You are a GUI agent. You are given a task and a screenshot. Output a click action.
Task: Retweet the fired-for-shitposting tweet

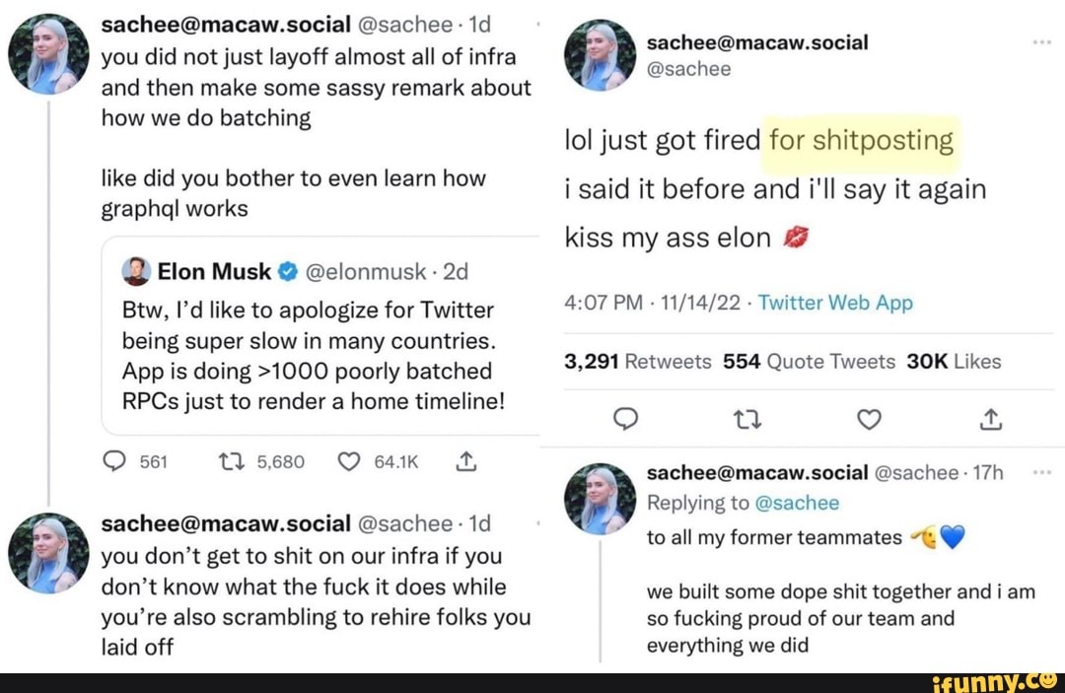[x=745, y=421]
